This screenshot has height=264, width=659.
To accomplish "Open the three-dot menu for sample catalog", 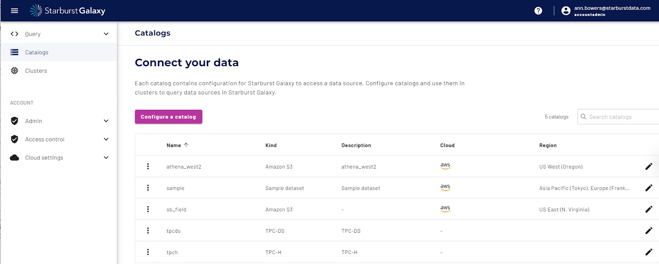I will point(148,188).
